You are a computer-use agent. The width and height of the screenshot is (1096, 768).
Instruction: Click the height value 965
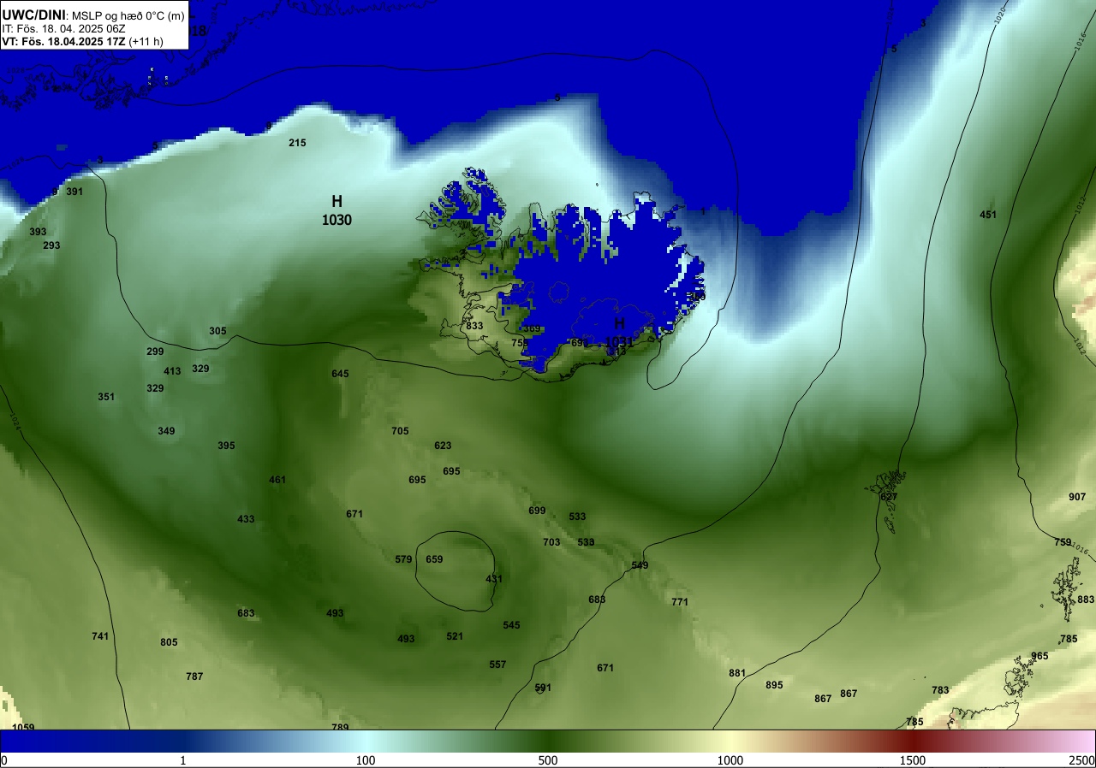[1039, 656]
